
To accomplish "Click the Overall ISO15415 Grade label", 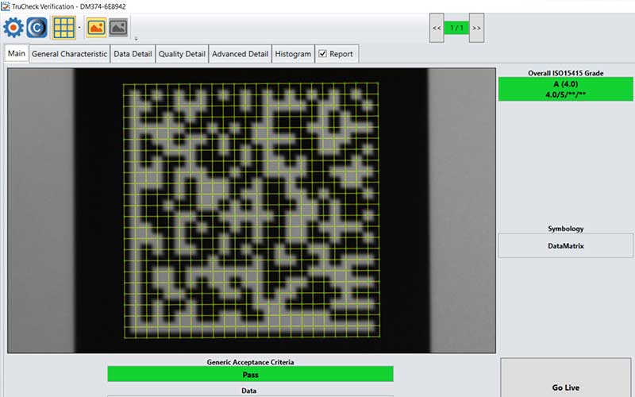I will click(565, 73).
